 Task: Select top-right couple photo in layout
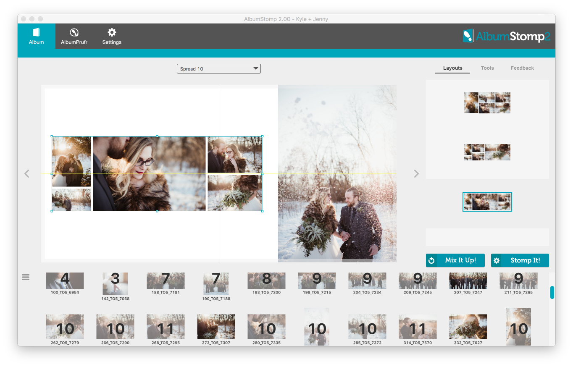click(x=235, y=155)
